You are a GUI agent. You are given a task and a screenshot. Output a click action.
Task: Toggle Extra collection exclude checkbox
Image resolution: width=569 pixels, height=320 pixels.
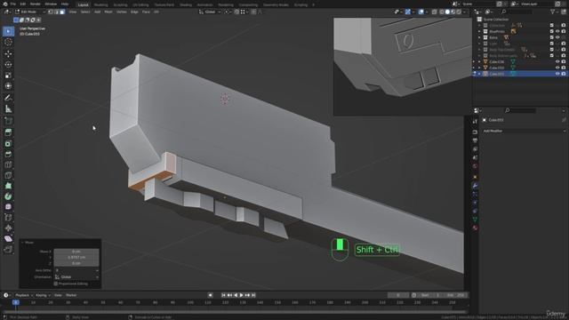(551, 37)
